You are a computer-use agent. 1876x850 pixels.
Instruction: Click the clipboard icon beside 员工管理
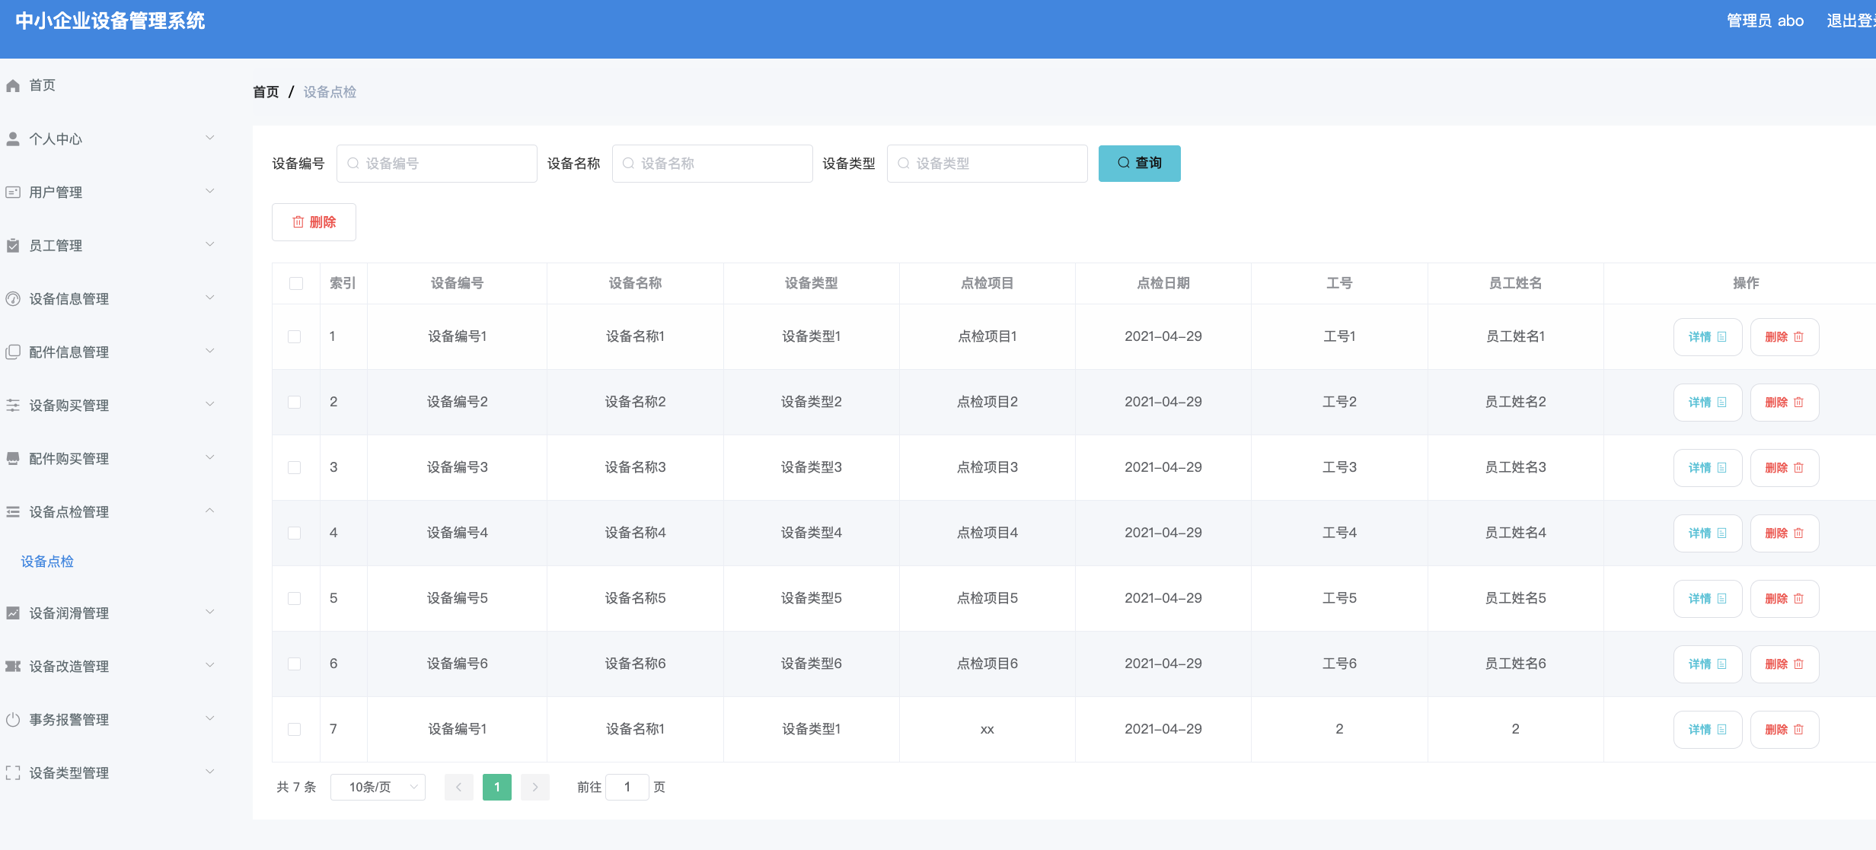13,245
